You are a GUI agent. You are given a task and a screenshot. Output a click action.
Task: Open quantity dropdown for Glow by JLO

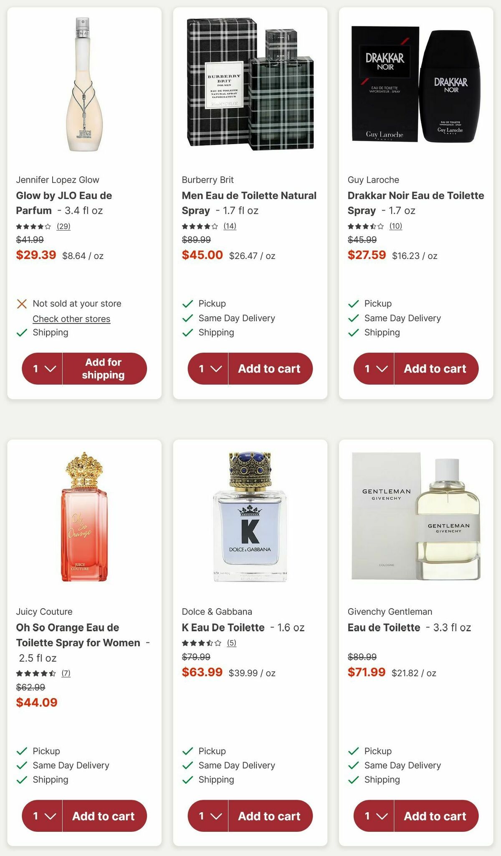43,368
